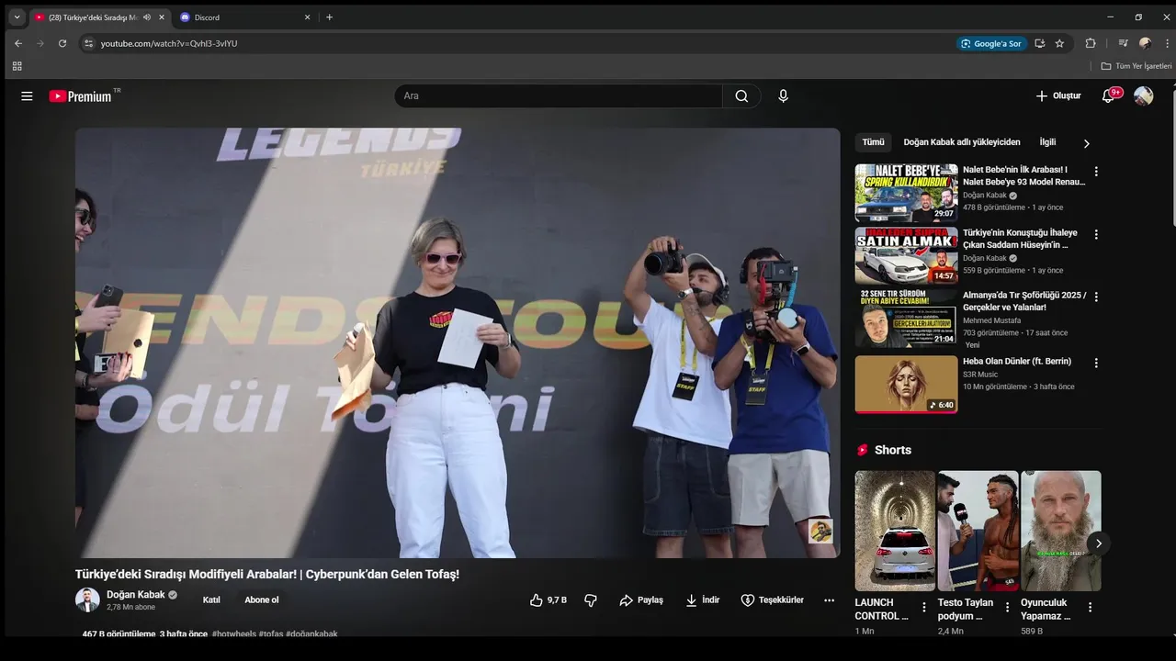Image resolution: width=1176 pixels, height=661 pixels.
Task: Start voice search with the microphone
Action: pos(783,95)
